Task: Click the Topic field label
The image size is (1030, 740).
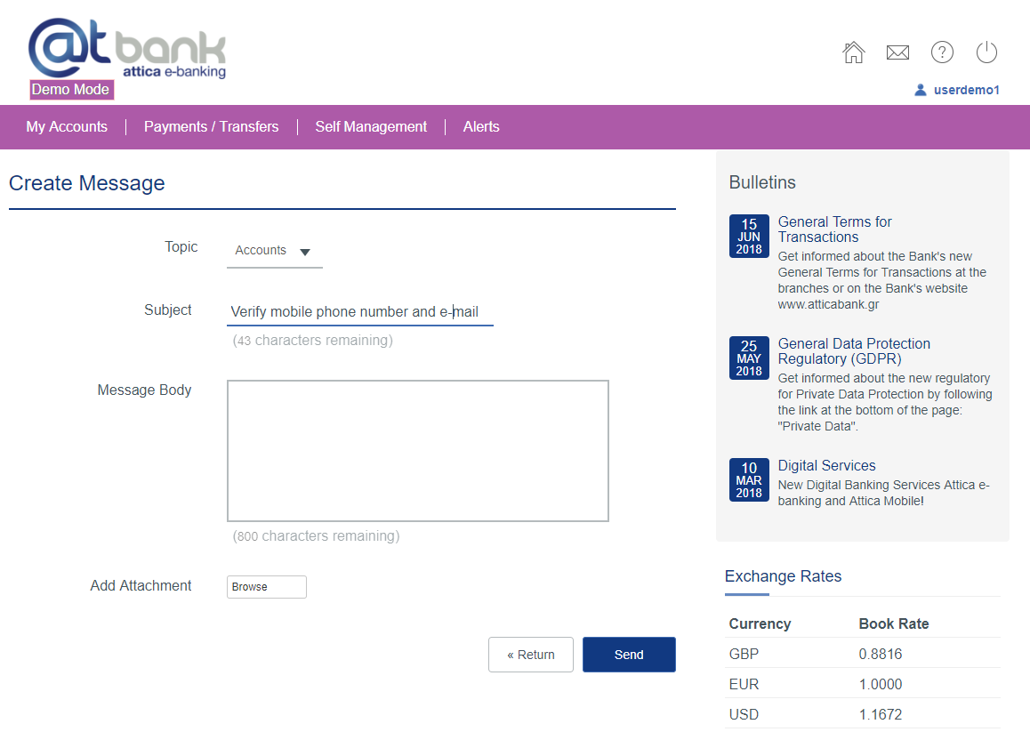Action: pyautogui.click(x=181, y=247)
